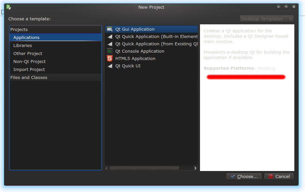Click the Qt Console Application terminal icon
The width and height of the screenshot is (305, 192).
pos(110,51)
